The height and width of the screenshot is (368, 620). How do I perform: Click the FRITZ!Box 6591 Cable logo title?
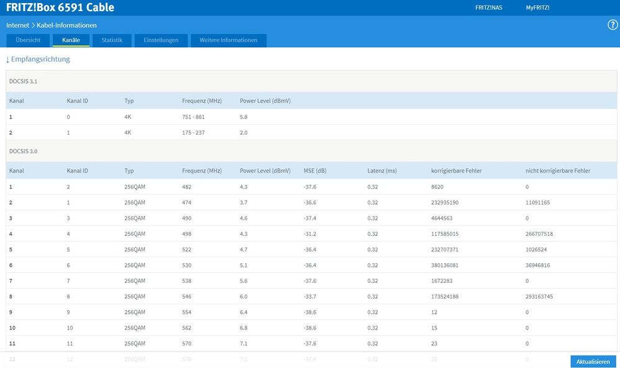[60, 7]
